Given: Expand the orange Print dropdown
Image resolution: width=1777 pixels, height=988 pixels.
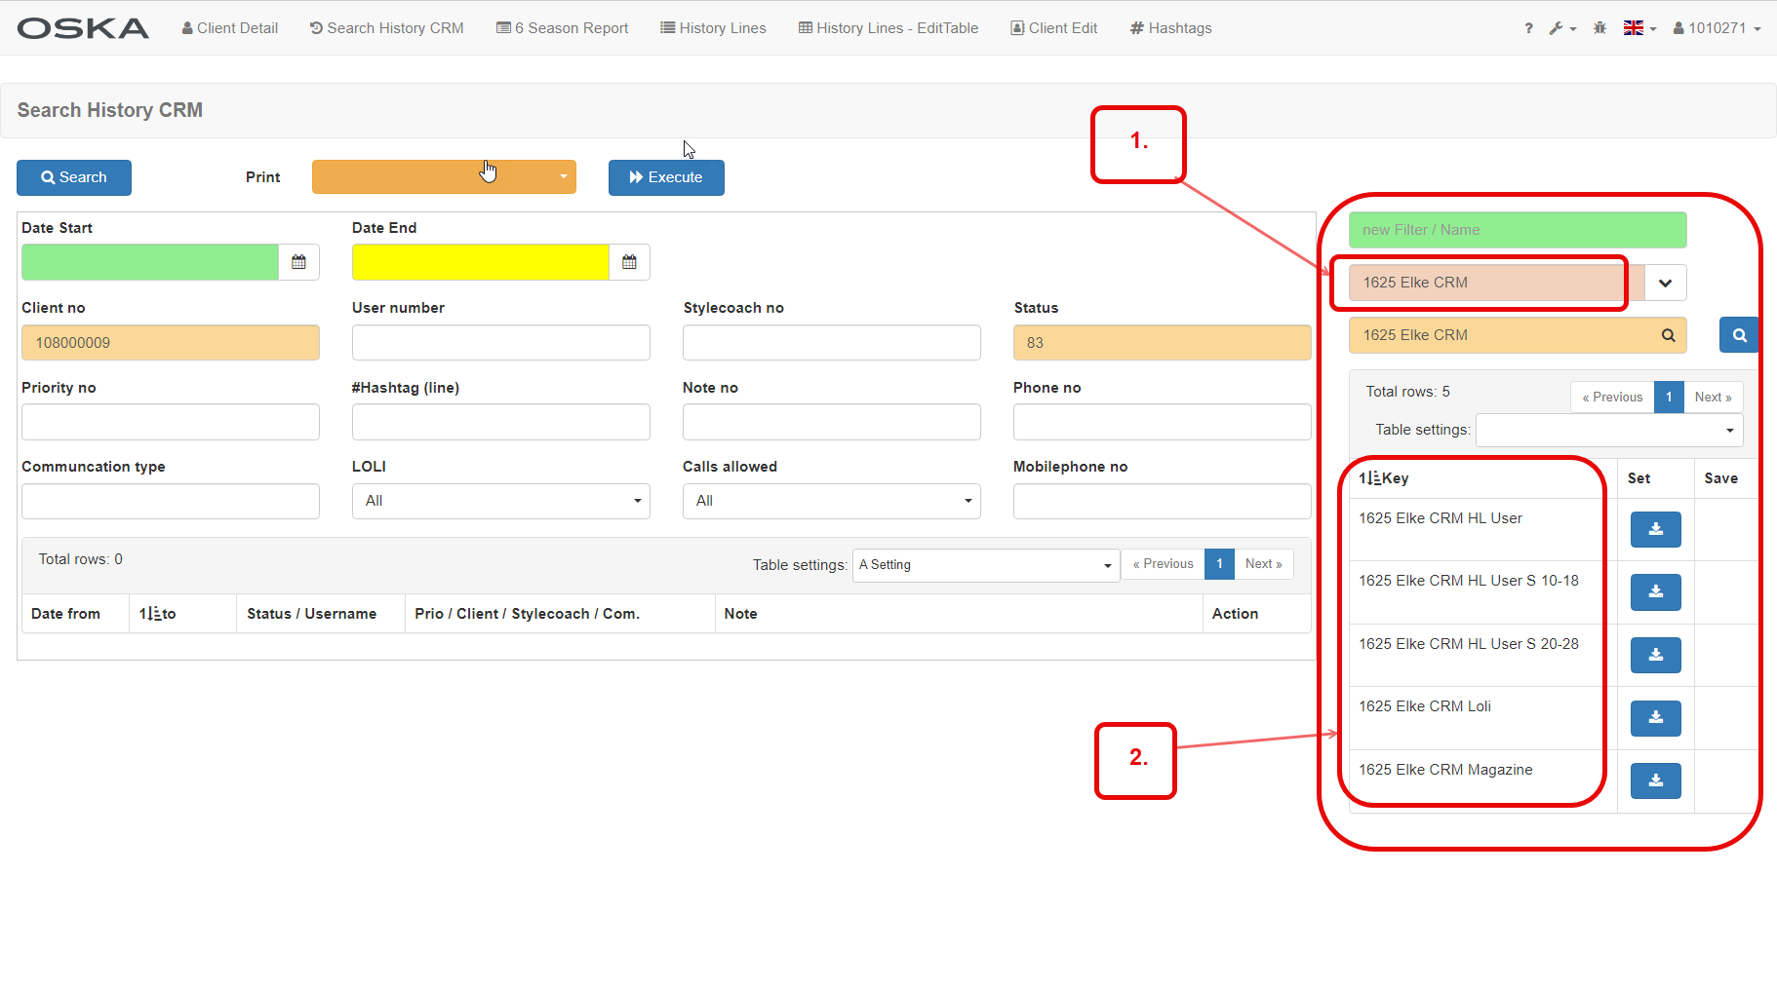Looking at the screenshot, I should [x=444, y=177].
